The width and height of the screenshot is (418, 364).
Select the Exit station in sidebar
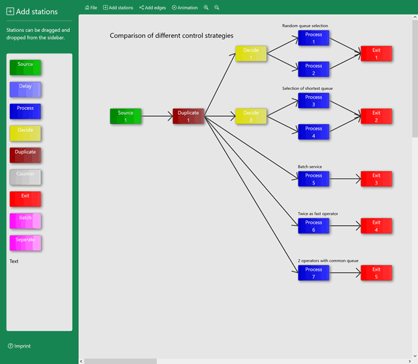(25, 198)
